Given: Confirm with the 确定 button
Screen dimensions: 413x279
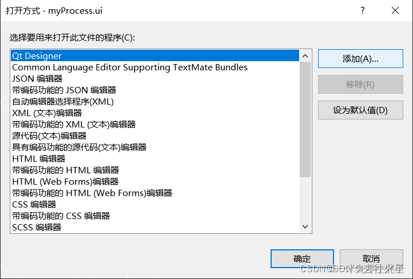Looking at the screenshot, I should coord(302,259).
